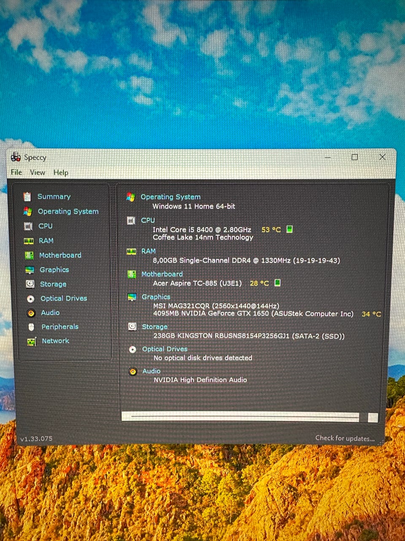Click the RAM icon in summary pane

pyautogui.click(x=132, y=251)
